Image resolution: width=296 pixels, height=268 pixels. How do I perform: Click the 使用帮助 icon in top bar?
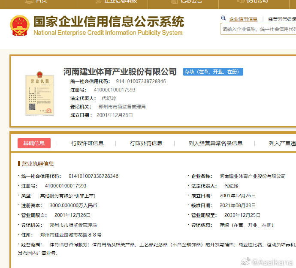pos(239,1)
